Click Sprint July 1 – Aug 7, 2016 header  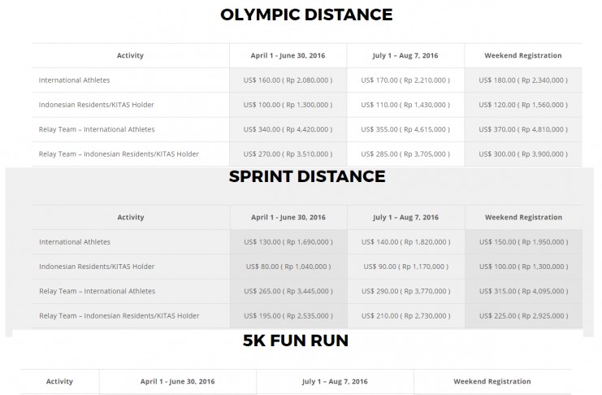[406, 218]
